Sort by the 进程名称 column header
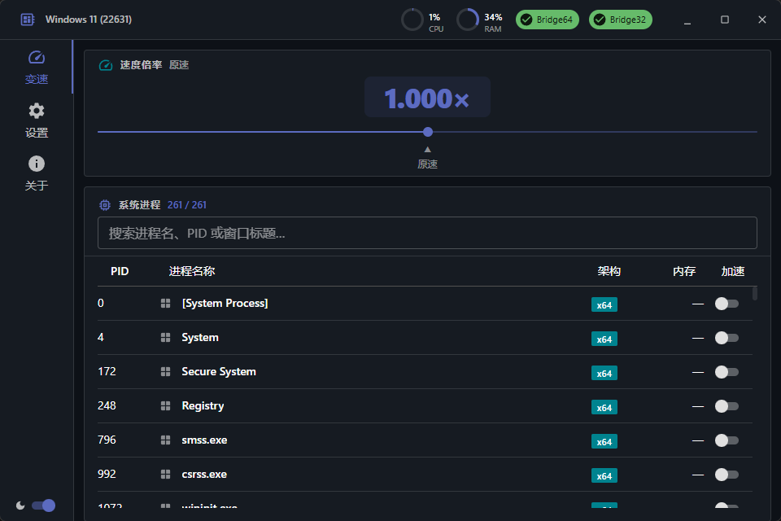The height and width of the screenshot is (521, 781). click(x=192, y=271)
